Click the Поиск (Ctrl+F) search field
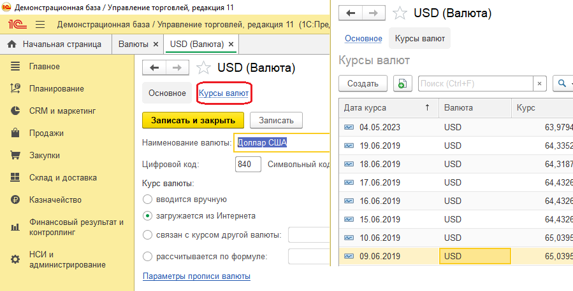 (x=475, y=83)
